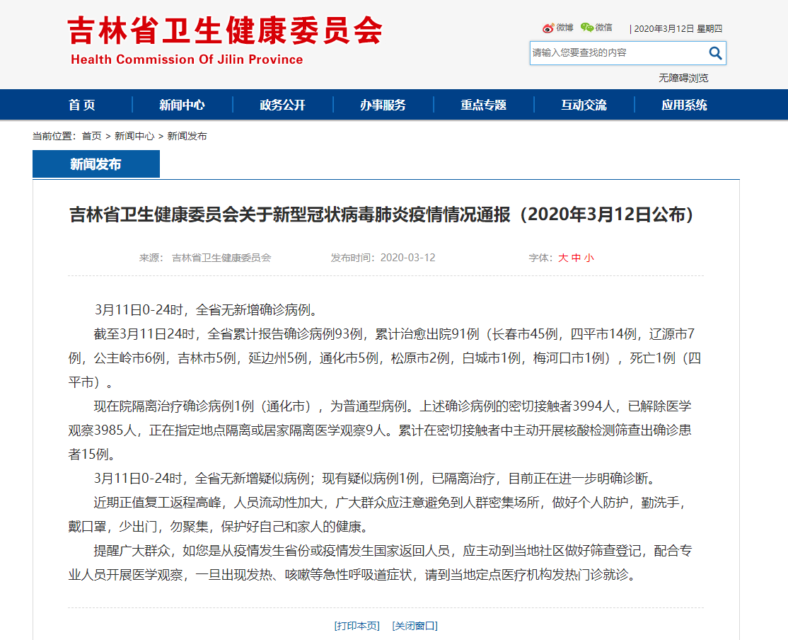This screenshot has height=640, width=788.
Task: Click the WeChat icon in header
Action: [x=587, y=28]
